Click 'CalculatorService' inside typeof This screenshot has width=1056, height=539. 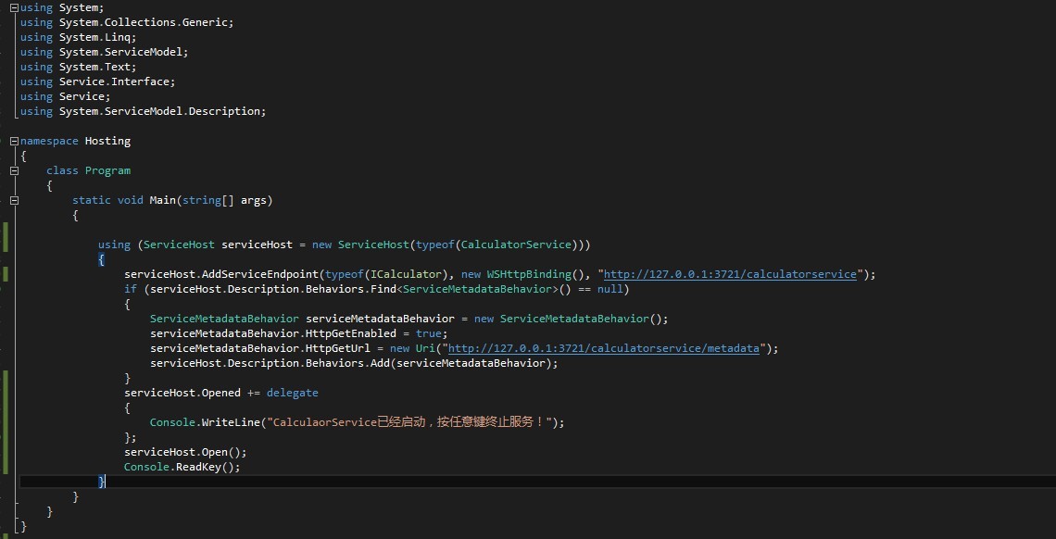pyautogui.click(x=517, y=244)
